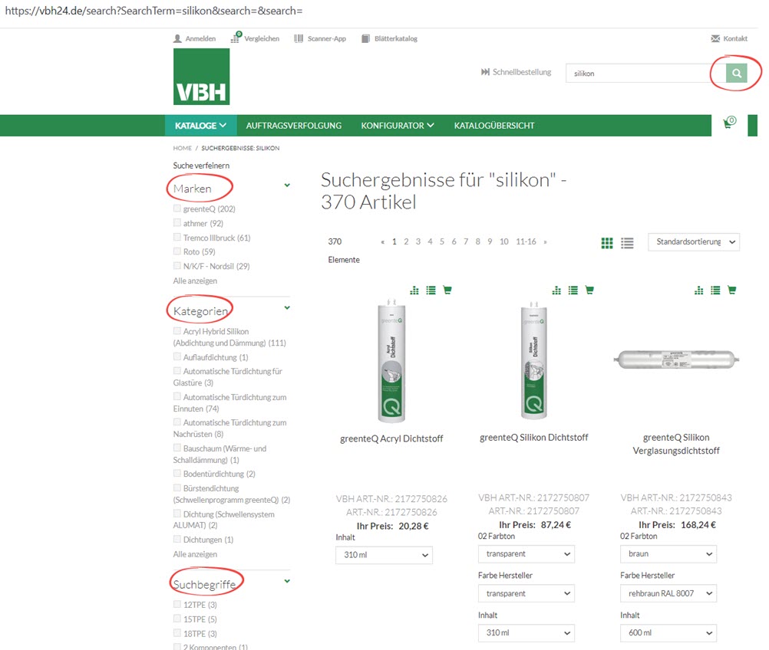
Task: Open the KATALOGE menu
Action: click(200, 126)
